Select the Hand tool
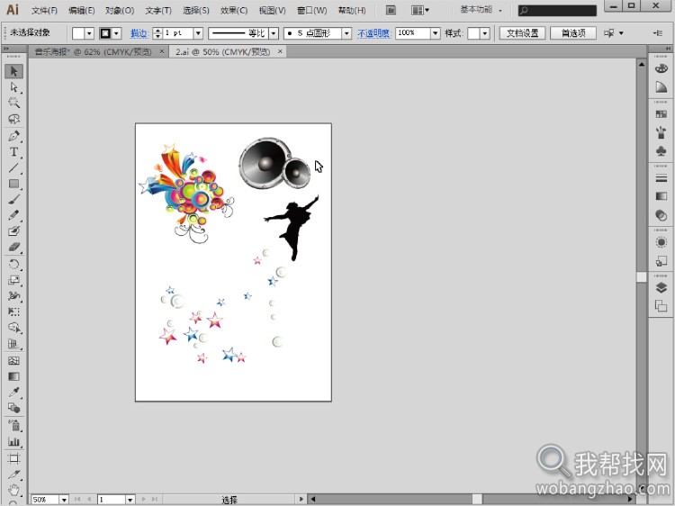Image resolution: width=675 pixels, height=506 pixels. coord(13,490)
